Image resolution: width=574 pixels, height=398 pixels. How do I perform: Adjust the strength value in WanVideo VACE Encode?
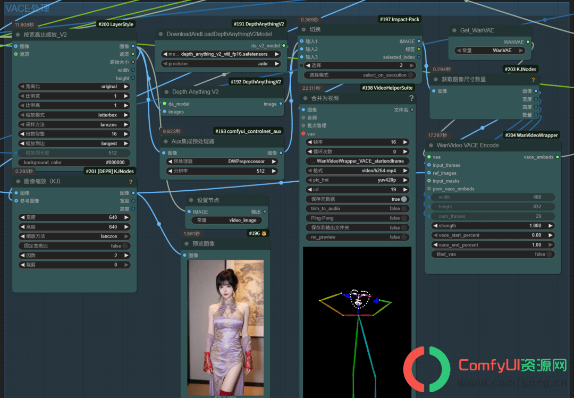click(493, 226)
